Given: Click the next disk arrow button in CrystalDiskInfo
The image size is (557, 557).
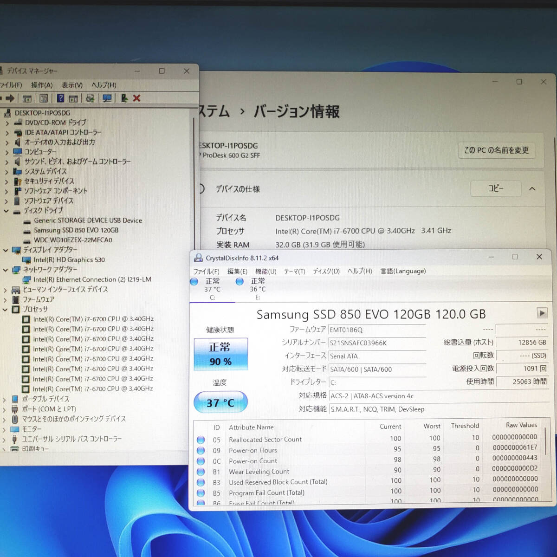Looking at the screenshot, I should [542, 313].
